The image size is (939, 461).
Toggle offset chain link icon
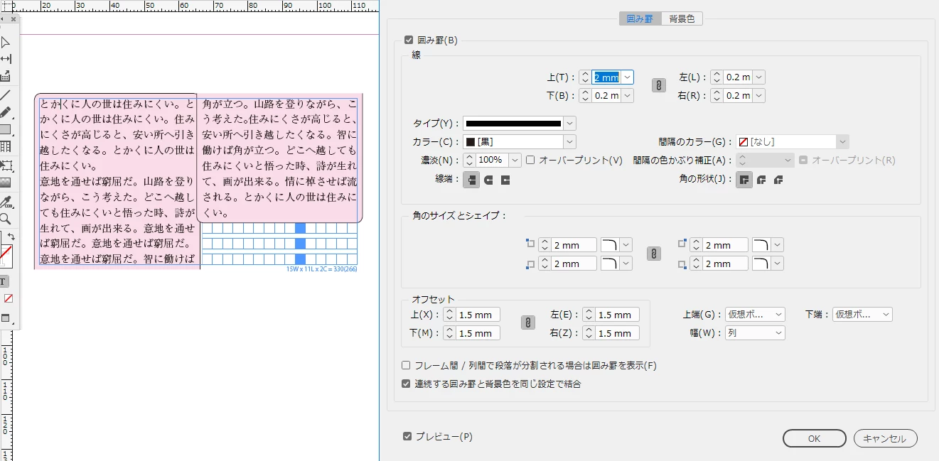(x=527, y=323)
